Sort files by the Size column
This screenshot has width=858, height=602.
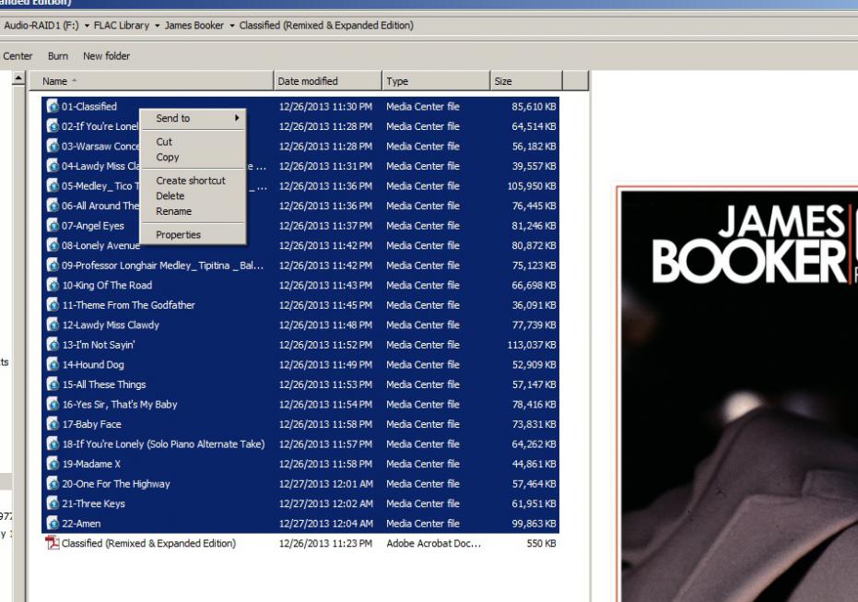[x=525, y=82]
